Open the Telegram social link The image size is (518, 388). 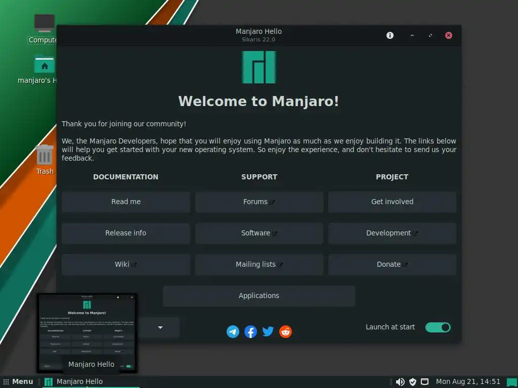233,331
